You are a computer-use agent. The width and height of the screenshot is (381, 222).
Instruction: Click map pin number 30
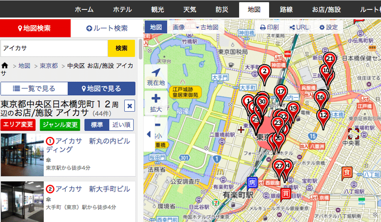pos(262,102)
